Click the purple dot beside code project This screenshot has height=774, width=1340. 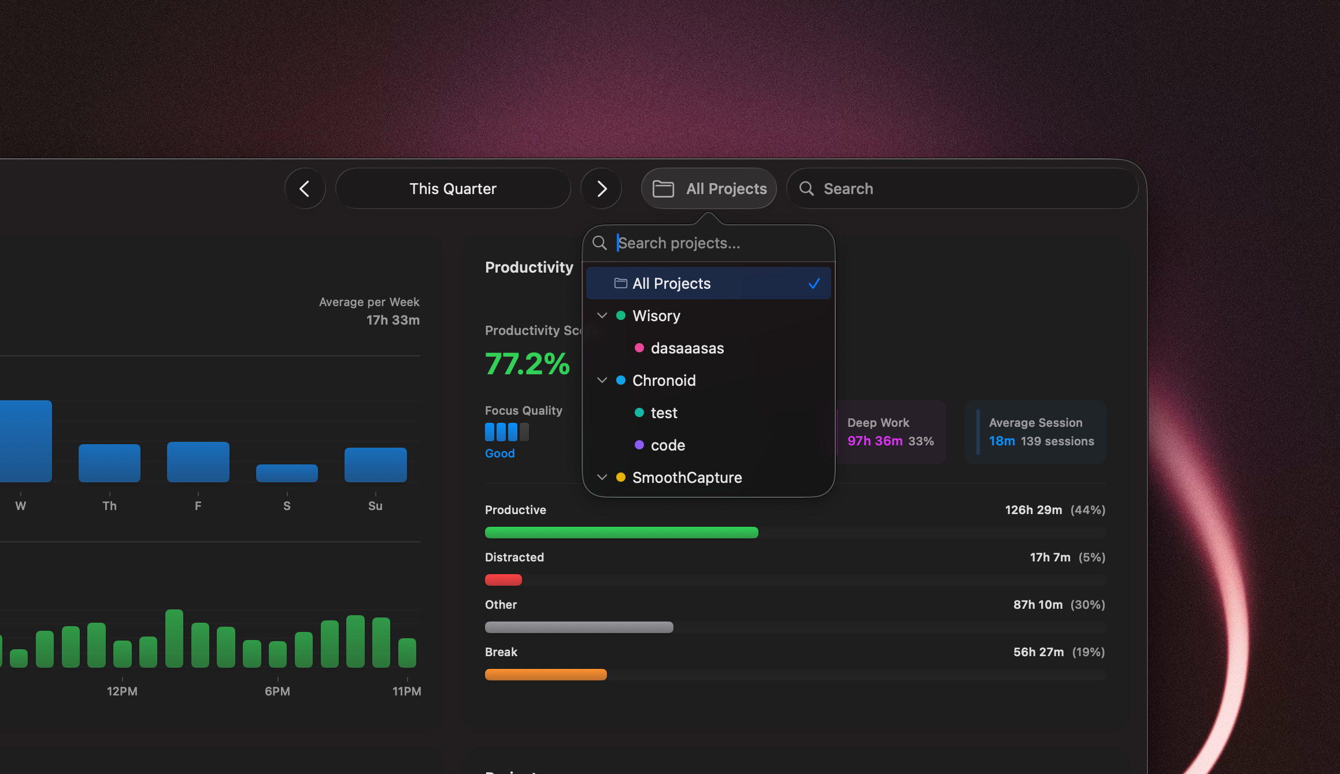click(639, 445)
